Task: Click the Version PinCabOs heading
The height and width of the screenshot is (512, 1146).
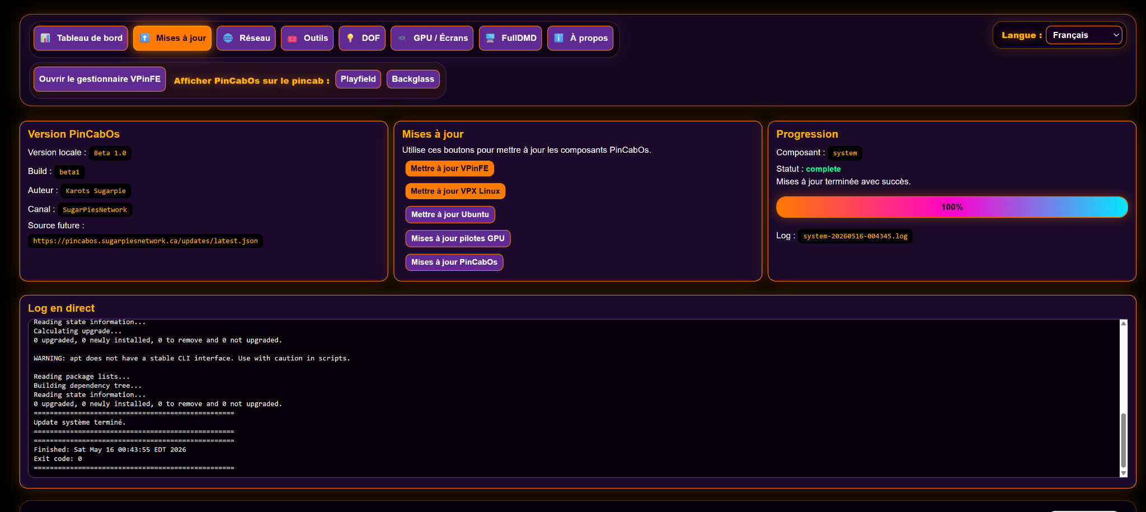Action: [74, 134]
